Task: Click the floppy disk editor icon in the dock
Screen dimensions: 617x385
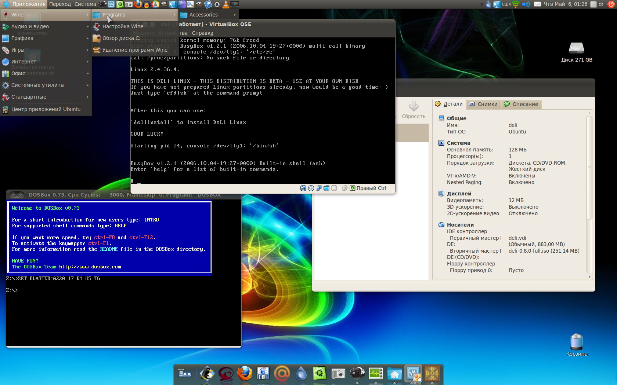Action: click(x=263, y=374)
